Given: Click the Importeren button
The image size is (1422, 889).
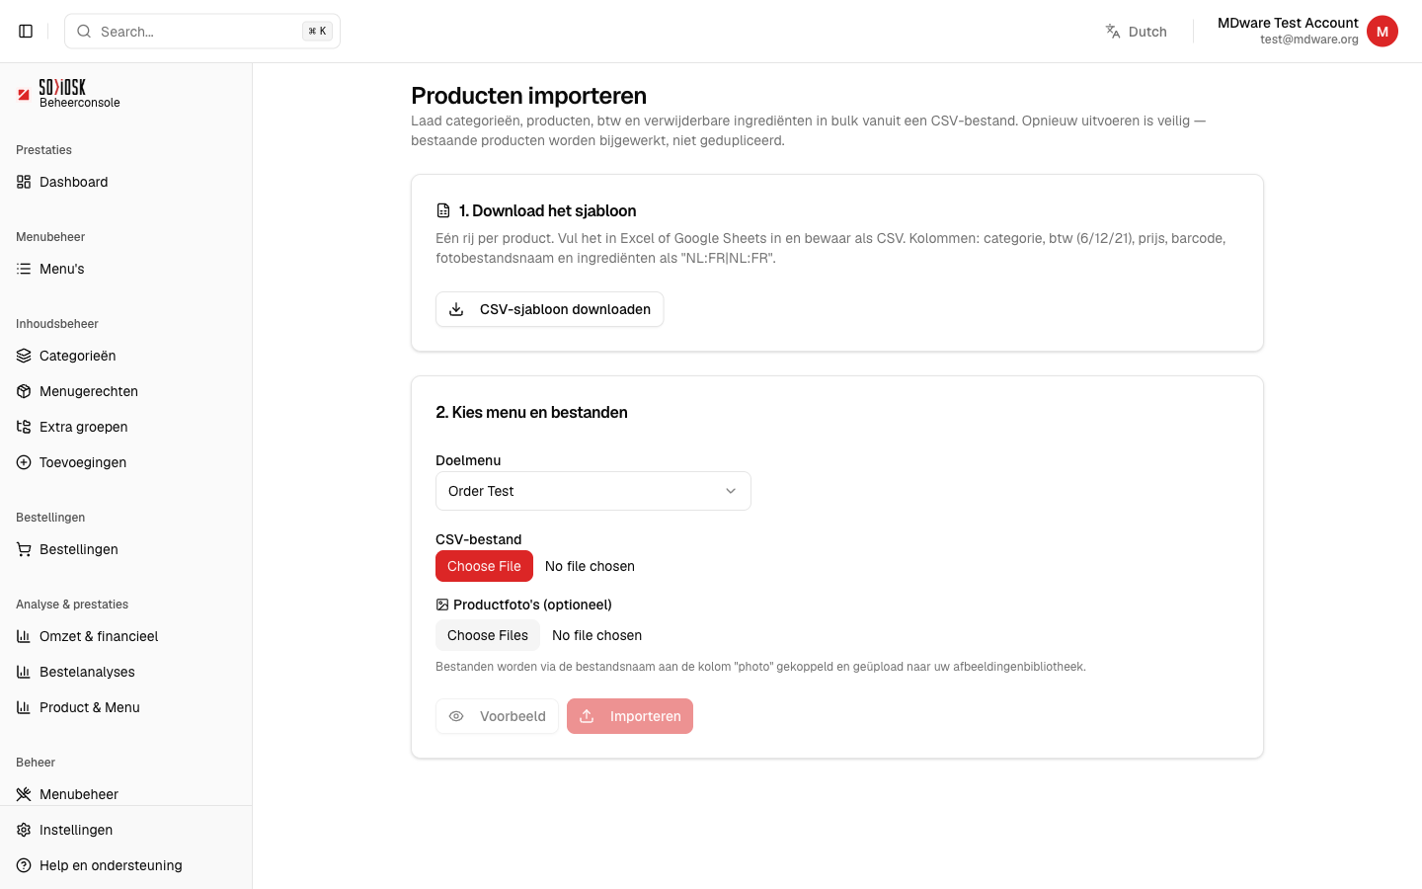Looking at the screenshot, I should [x=630, y=716].
